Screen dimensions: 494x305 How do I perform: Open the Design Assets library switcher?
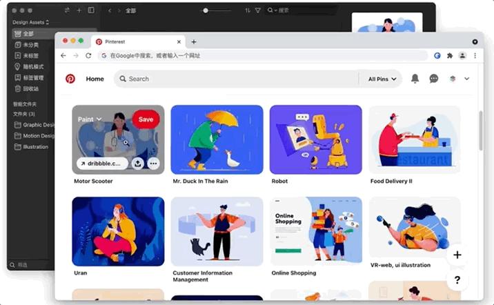click(30, 22)
